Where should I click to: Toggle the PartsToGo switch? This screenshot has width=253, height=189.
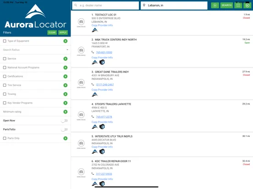point(64,130)
